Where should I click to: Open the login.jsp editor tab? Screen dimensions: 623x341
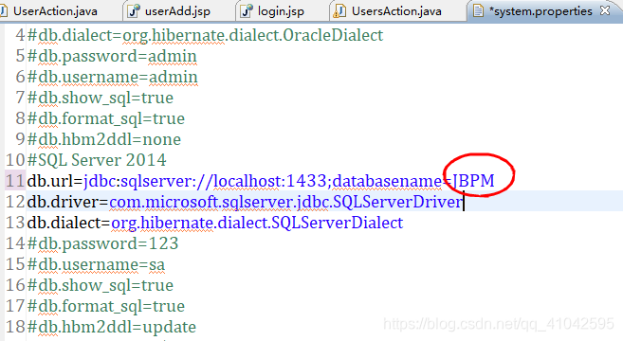click(280, 11)
